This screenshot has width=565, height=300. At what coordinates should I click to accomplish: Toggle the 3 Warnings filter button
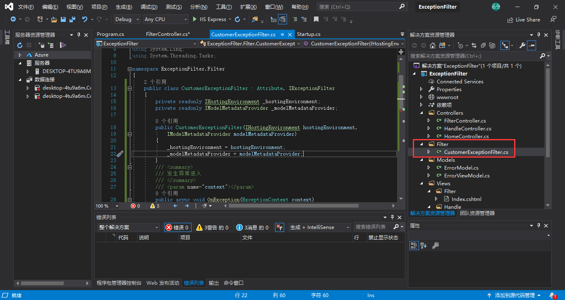pos(212,227)
